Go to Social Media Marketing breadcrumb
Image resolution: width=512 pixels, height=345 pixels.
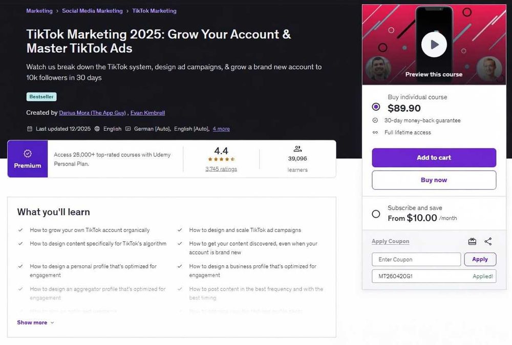tap(92, 11)
